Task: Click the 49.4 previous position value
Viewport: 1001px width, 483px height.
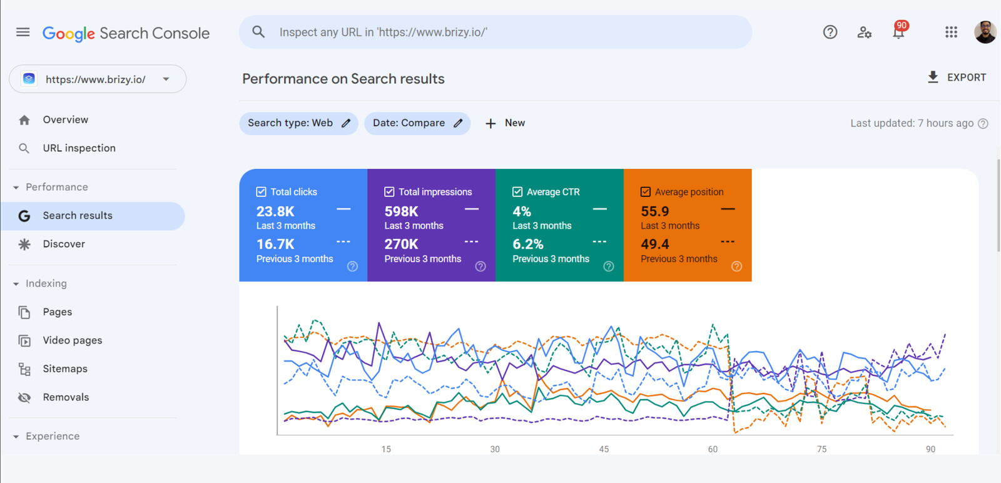Action: (x=655, y=244)
